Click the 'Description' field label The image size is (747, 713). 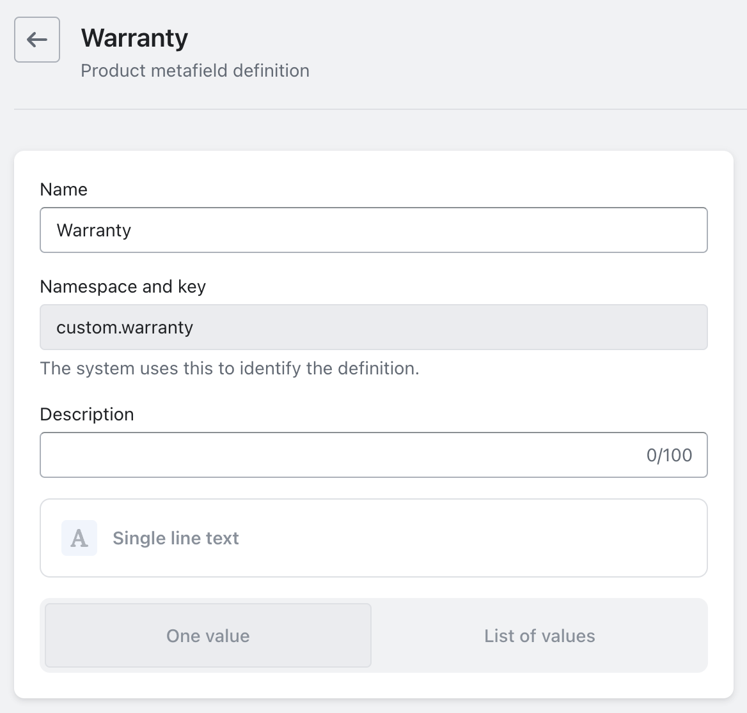(87, 414)
